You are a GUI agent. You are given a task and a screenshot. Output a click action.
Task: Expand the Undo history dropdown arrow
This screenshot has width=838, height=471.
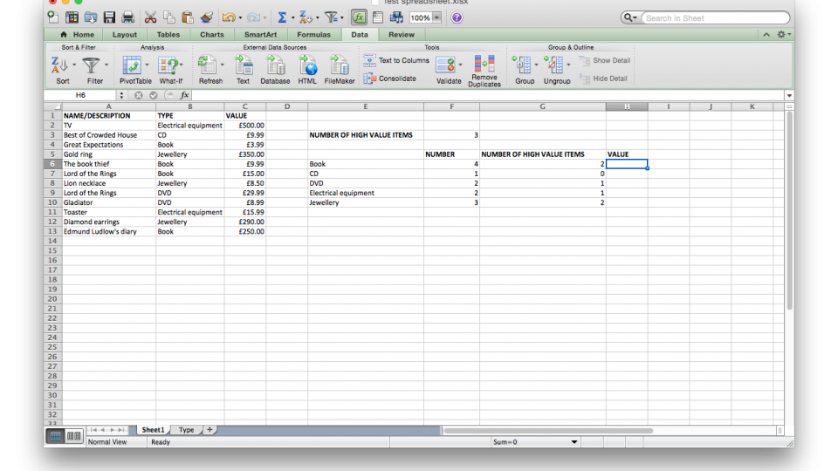coord(241,18)
